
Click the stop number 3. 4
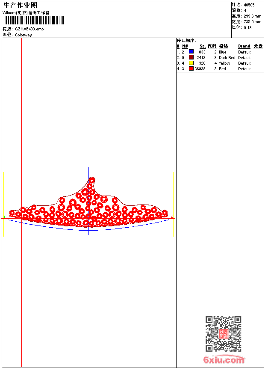point(180,63)
